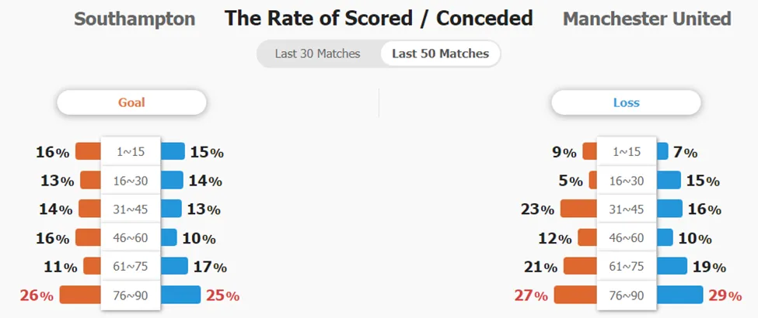Click Southampton's orange 26% bar
This screenshot has height=318, width=758.
point(80,295)
